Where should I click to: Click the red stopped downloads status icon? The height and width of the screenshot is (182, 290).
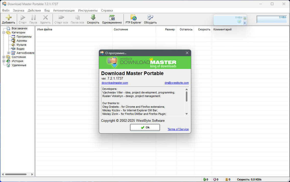pyautogui.click(x=214, y=179)
